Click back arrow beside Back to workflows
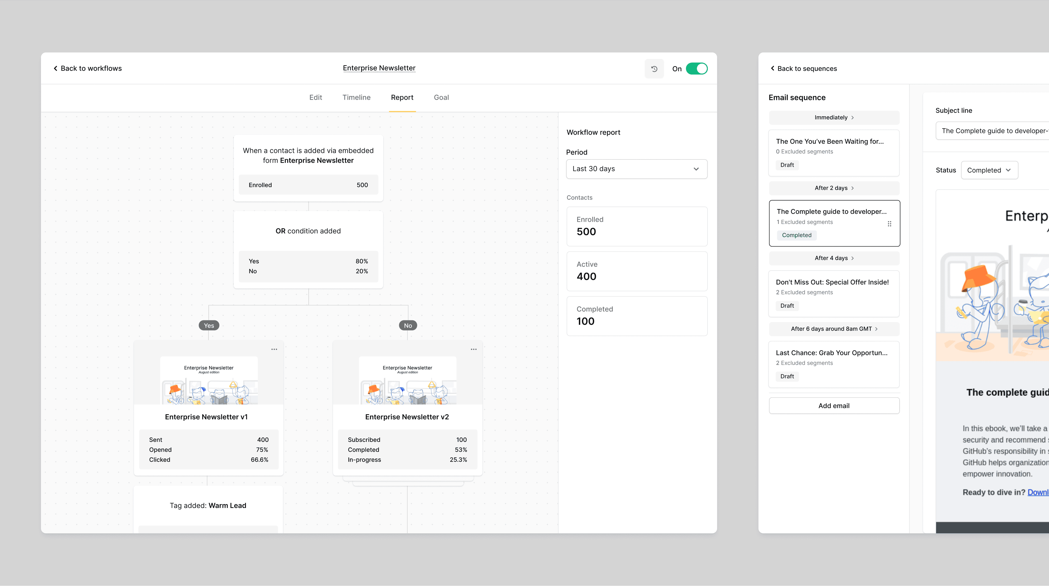The image size is (1049, 586). point(55,68)
